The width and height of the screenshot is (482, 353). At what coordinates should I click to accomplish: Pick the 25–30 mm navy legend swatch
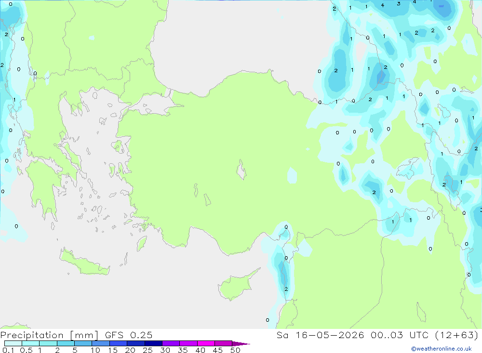[x=153, y=343]
